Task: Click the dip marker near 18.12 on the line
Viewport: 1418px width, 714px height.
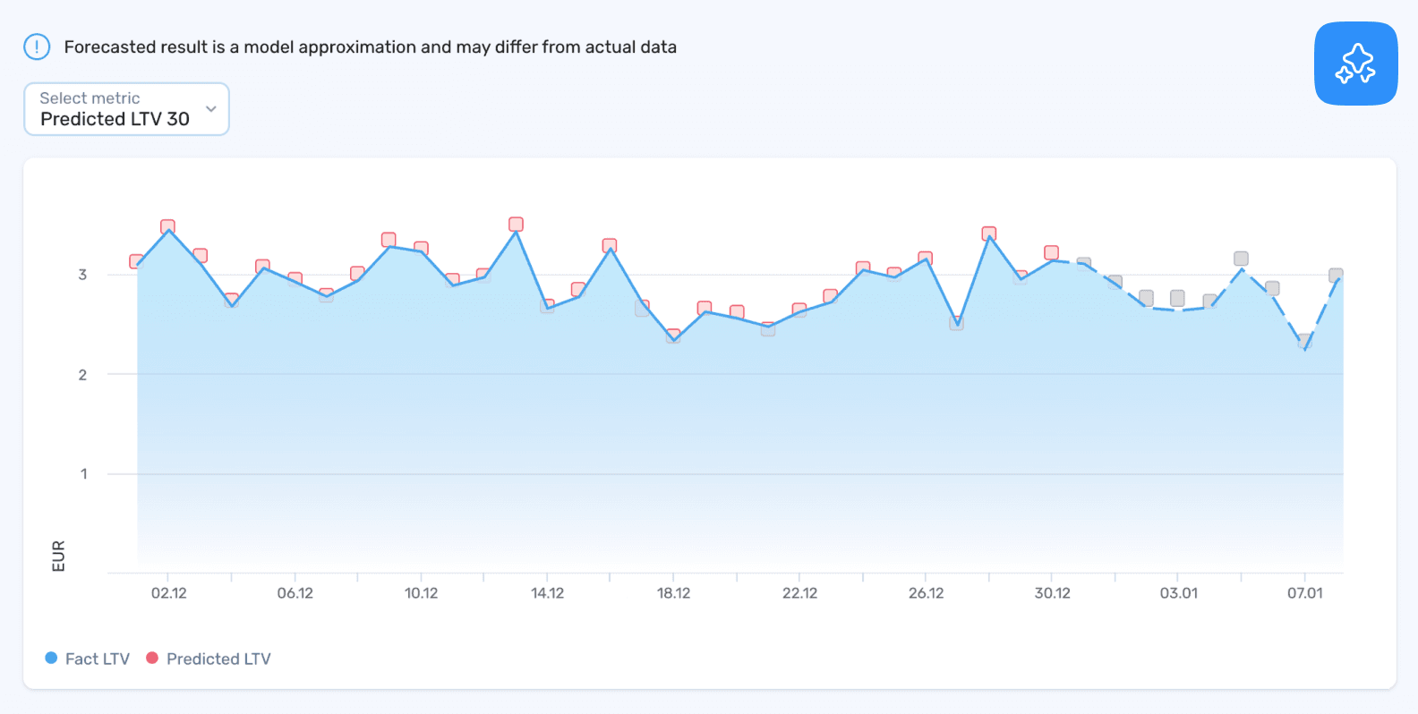Action: click(x=672, y=337)
